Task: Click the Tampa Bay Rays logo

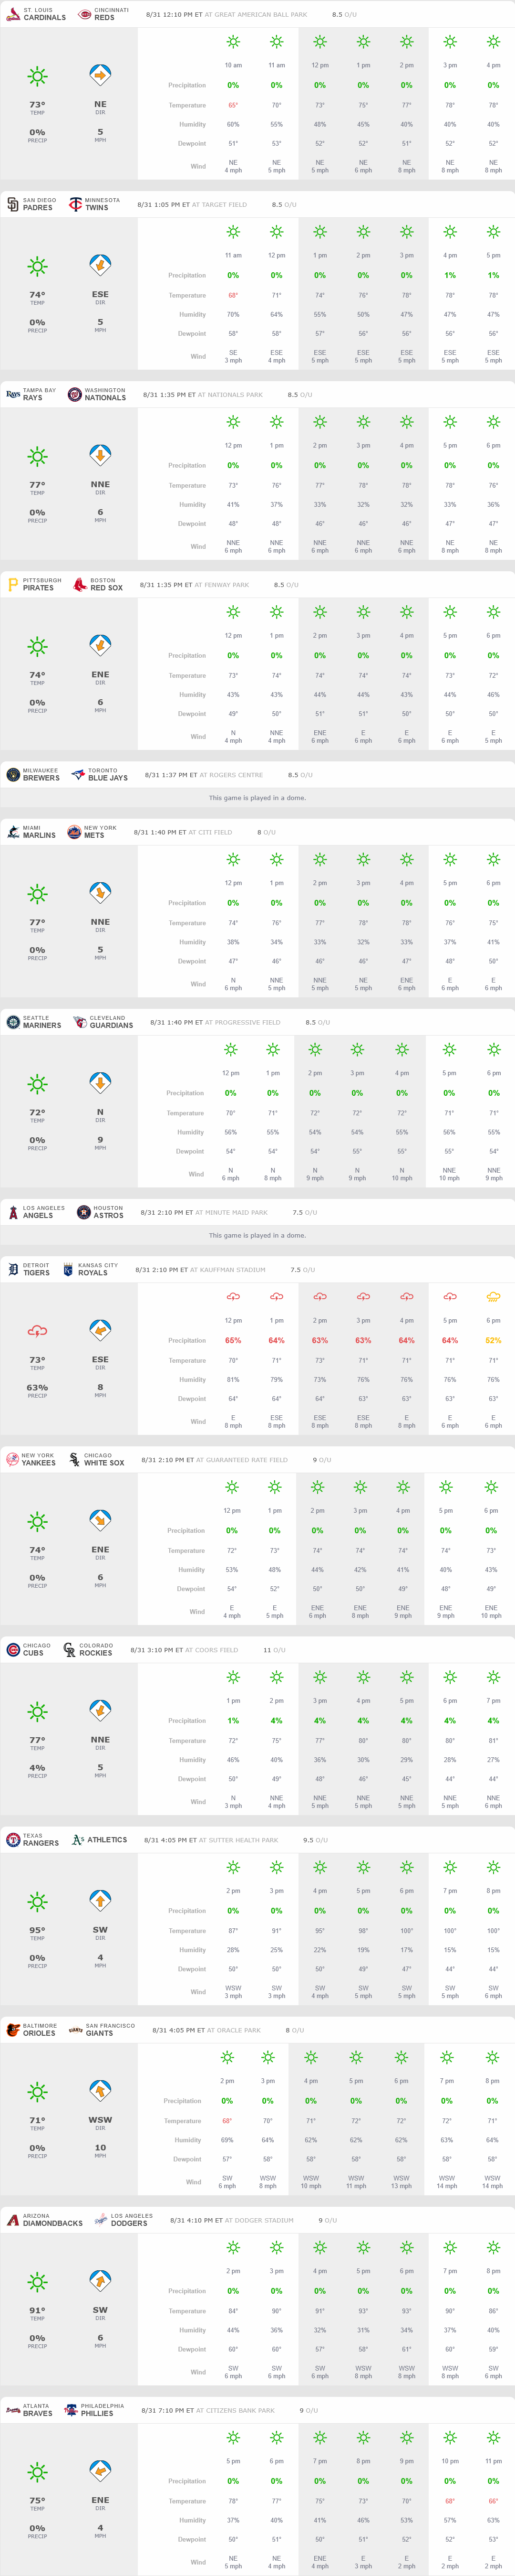Action: [13, 394]
